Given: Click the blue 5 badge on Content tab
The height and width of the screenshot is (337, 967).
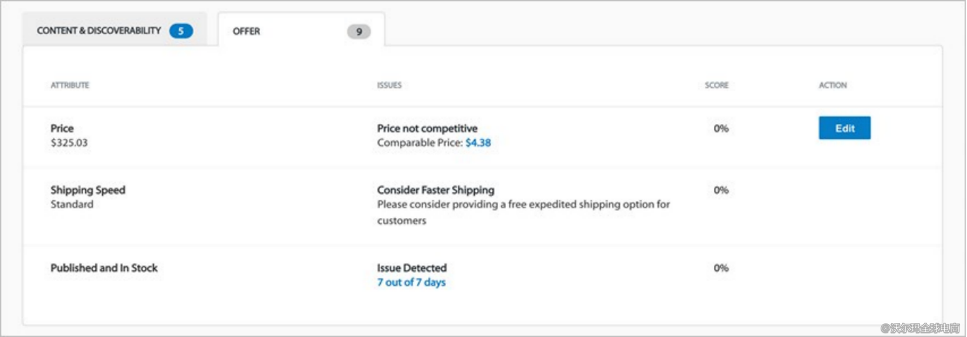Looking at the screenshot, I should 181,31.
